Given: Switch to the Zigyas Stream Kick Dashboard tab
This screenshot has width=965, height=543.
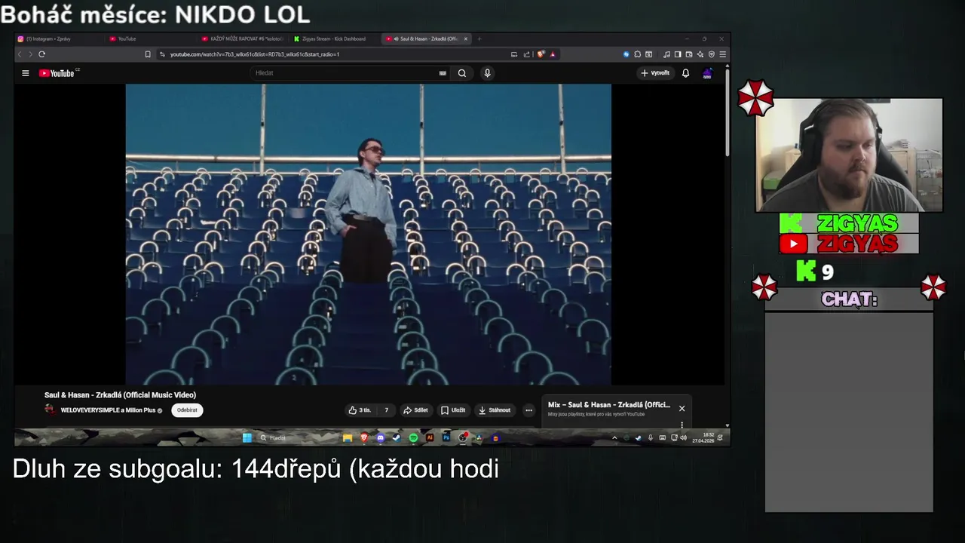Looking at the screenshot, I should pos(333,38).
